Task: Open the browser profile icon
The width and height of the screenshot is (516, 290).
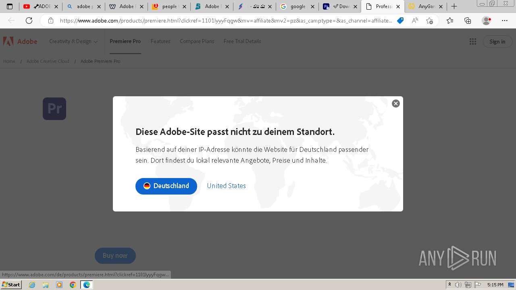Action: (487, 21)
